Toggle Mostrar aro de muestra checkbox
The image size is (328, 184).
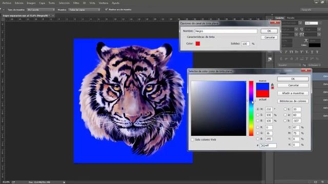107,9
